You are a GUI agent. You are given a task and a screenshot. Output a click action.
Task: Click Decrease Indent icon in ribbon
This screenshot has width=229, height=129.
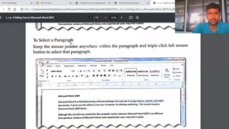109,71
